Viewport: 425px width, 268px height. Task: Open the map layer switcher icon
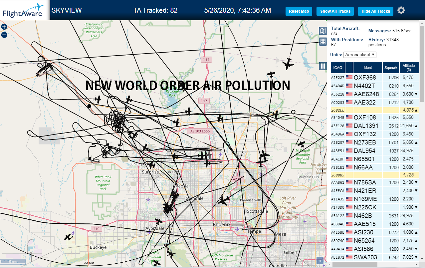click(322, 31)
